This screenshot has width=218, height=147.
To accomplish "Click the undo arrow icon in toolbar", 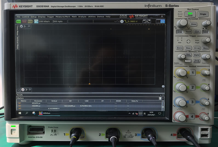I will coord(145,21).
